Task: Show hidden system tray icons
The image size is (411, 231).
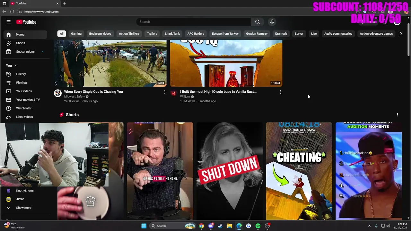Action: pyautogui.click(x=369, y=226)
